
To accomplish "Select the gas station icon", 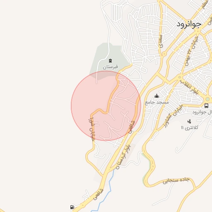I will 72,207.
